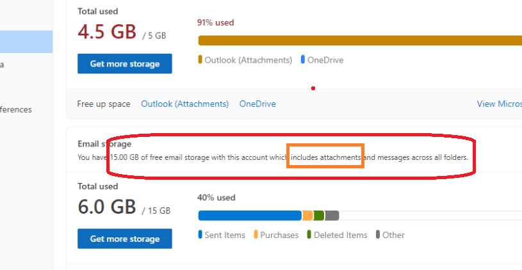Image resolution: width=522 pixels, height=270 pixels.
Task: Click the 6.0 GB total used value
Action: pyautogui.click(x=107, y=207)
